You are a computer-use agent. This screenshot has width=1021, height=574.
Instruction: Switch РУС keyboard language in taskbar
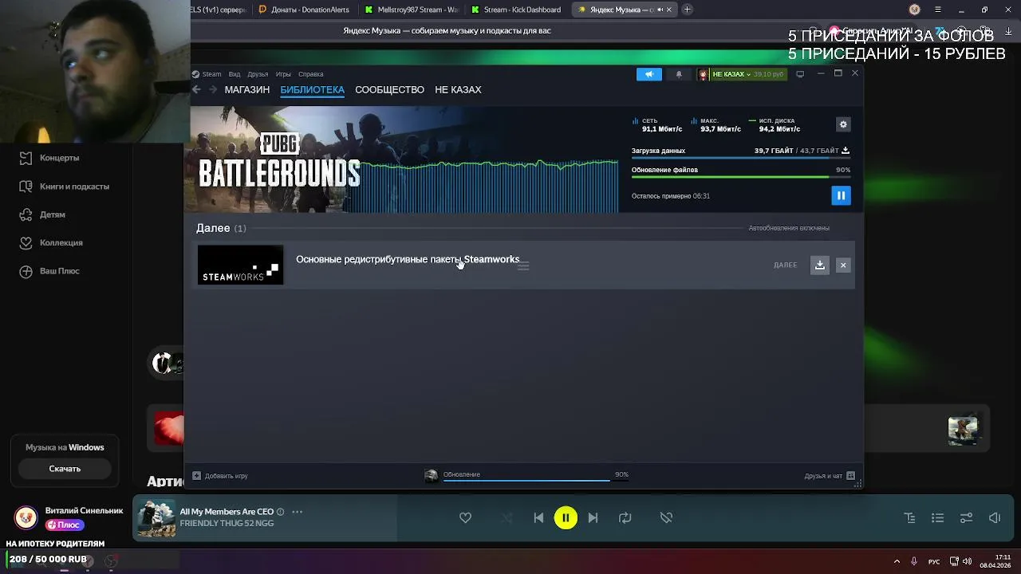click(x=934, y=561)
